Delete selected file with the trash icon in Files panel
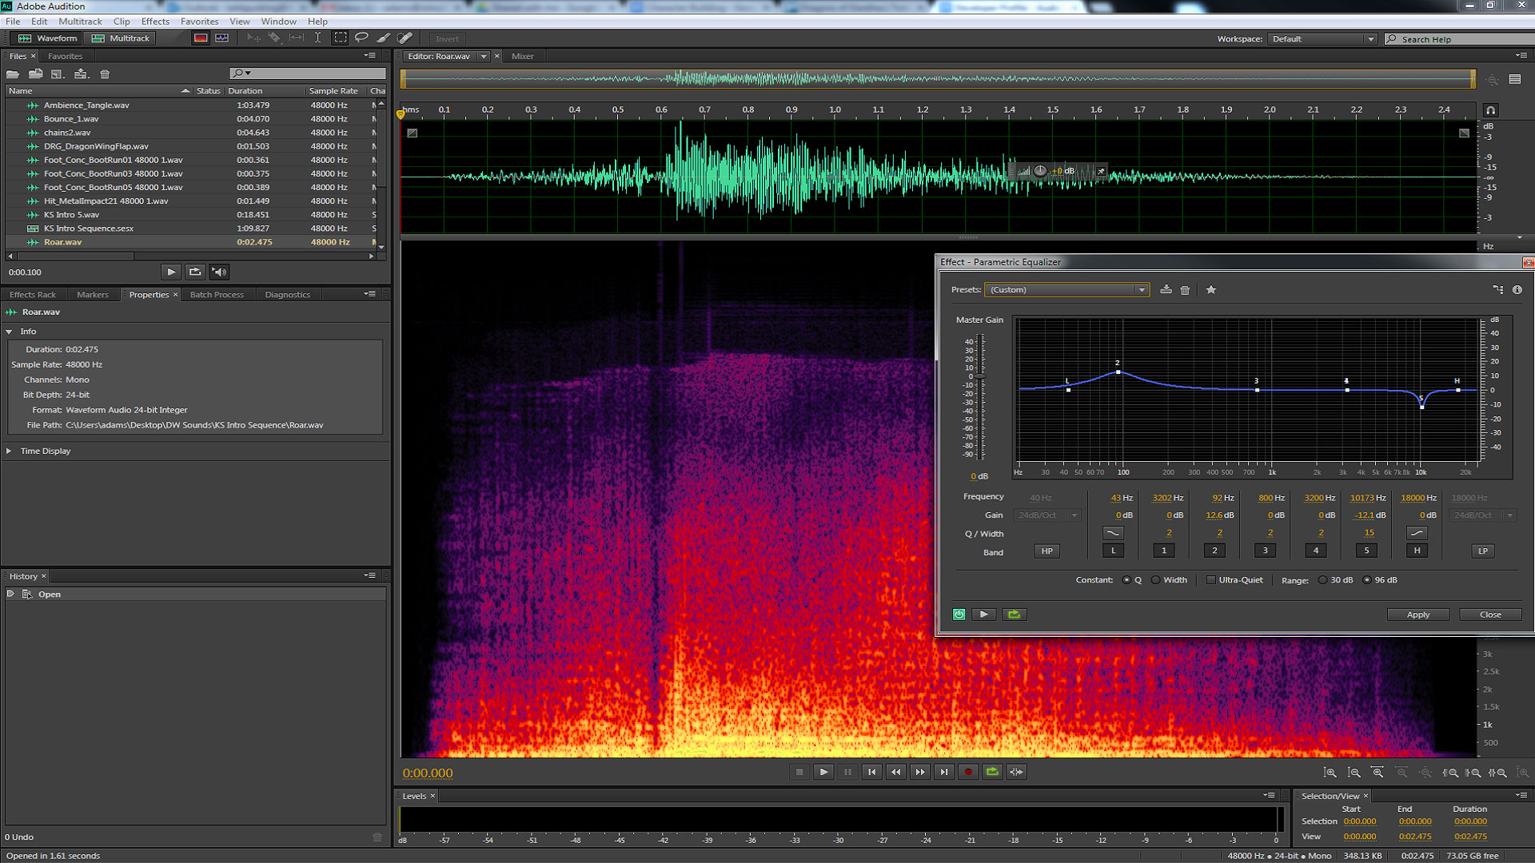1535x863 pixels. point(105,74)
